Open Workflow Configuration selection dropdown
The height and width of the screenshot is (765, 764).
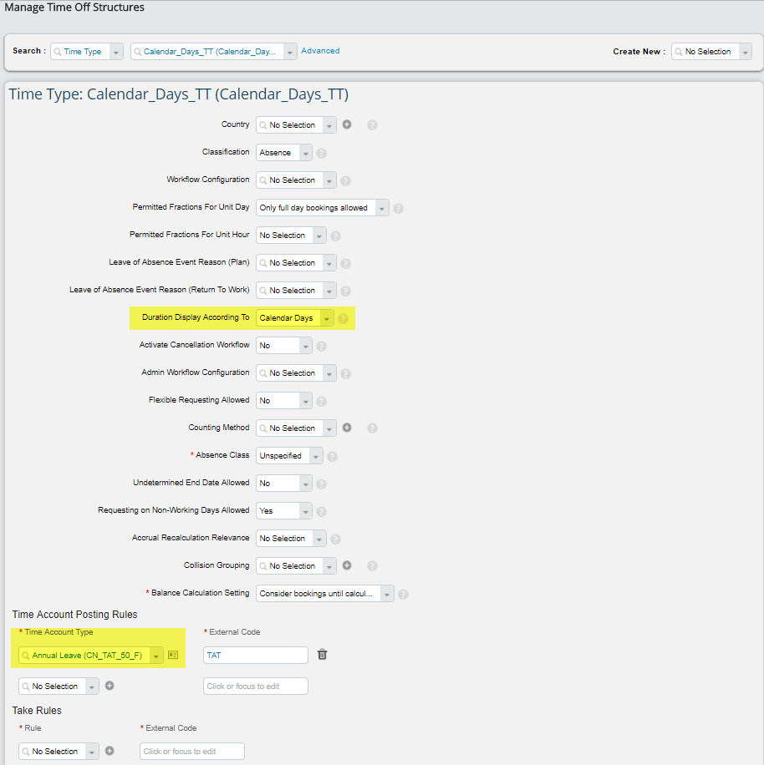[330, 180]
